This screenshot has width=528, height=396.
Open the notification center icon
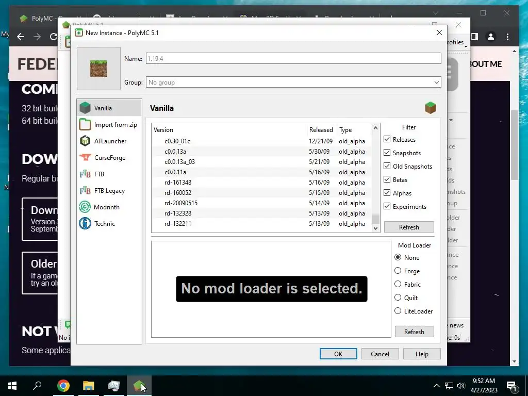511,386
